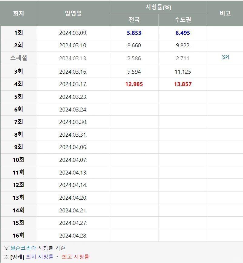This screenshot has width=243, height=263.
Task: Click the 3회 nationwide rating 9.594
Action: pos(134,72)
